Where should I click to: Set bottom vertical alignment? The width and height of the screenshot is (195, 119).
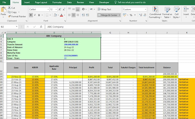pos(78,9)
